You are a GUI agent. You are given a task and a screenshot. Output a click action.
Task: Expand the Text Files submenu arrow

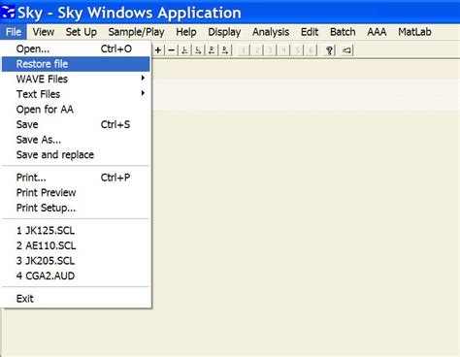click(x=143, y=93)
